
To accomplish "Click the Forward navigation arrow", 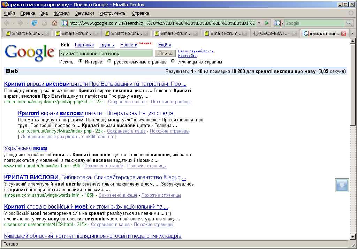I will click(x=20, y=23).
